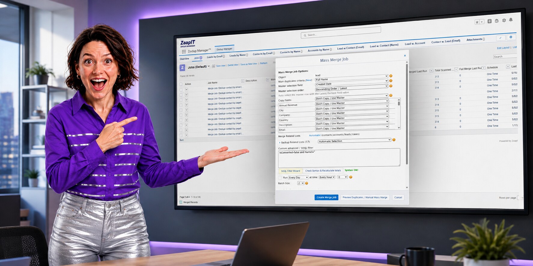Open global actions plus icon
The image size is (533, 266).
489,21
